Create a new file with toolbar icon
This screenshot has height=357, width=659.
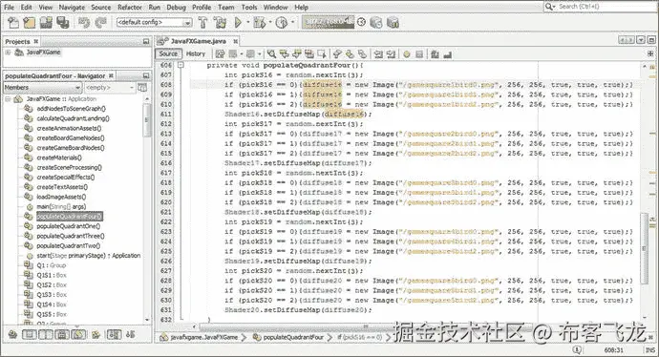(x=13, y=22)
